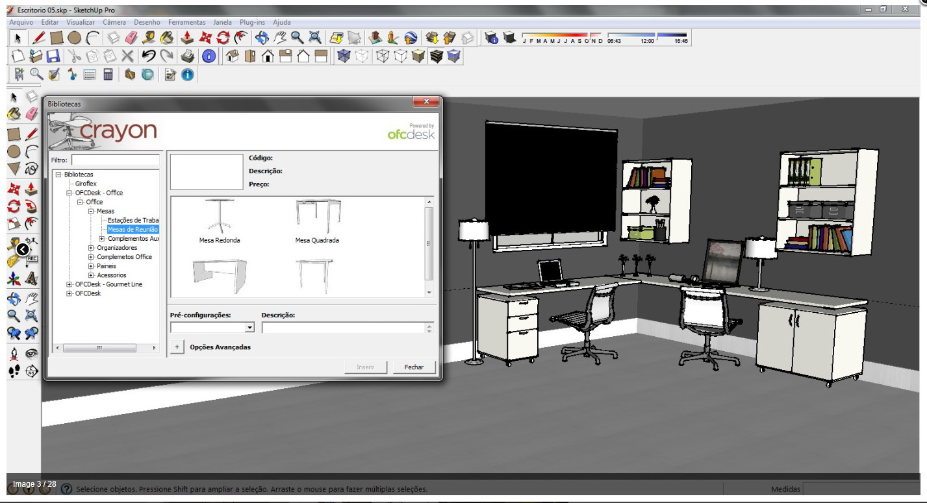Click the Zoom Extents icon
This screenshot has width=927, height=503.
pyautogui.click(x=314, y=38)
